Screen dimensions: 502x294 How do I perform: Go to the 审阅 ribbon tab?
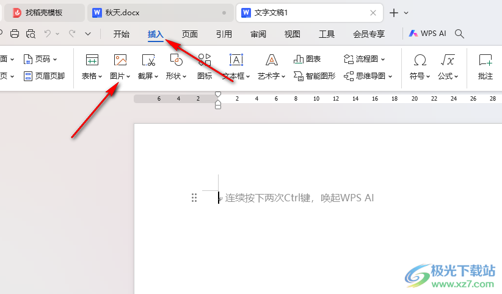258,34
